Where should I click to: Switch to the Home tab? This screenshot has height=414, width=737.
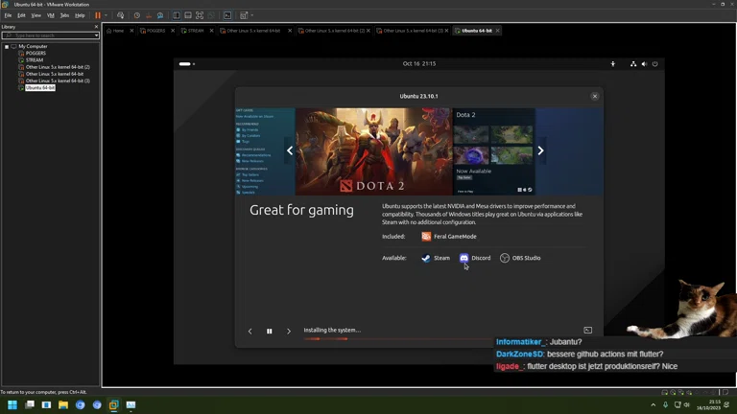coord(115,31)
